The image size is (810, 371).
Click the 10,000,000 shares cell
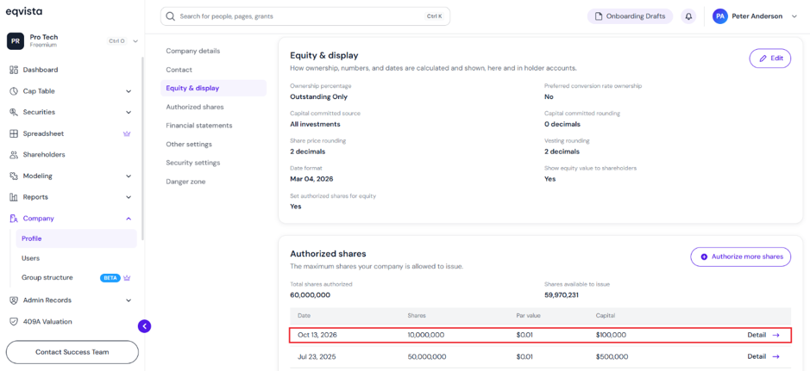pyautogui.click(x=425, y=335)
